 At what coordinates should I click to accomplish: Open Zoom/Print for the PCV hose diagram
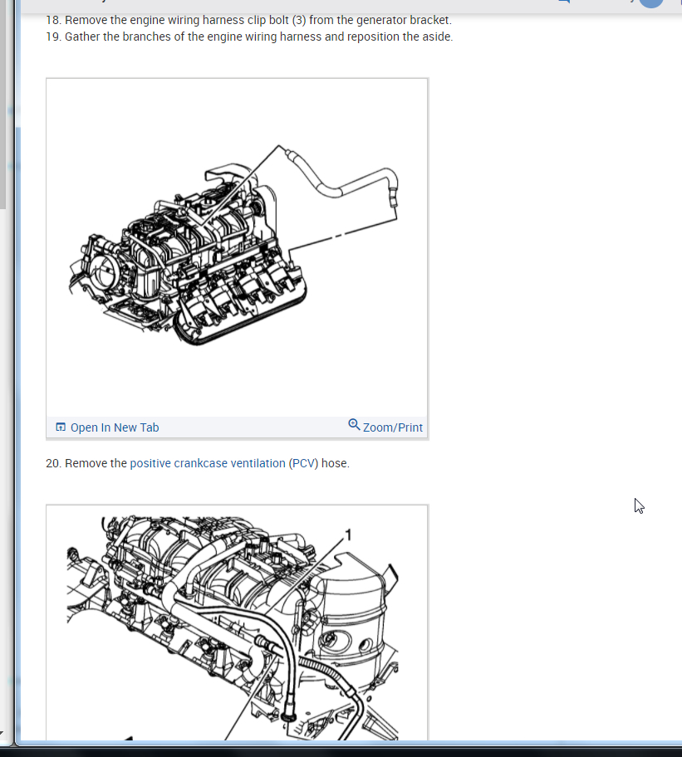click(393, 427)
